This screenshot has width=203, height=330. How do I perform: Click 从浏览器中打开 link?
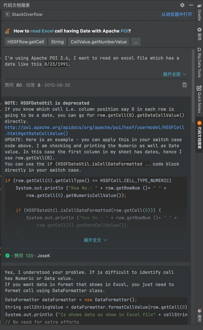click(177, 14)
